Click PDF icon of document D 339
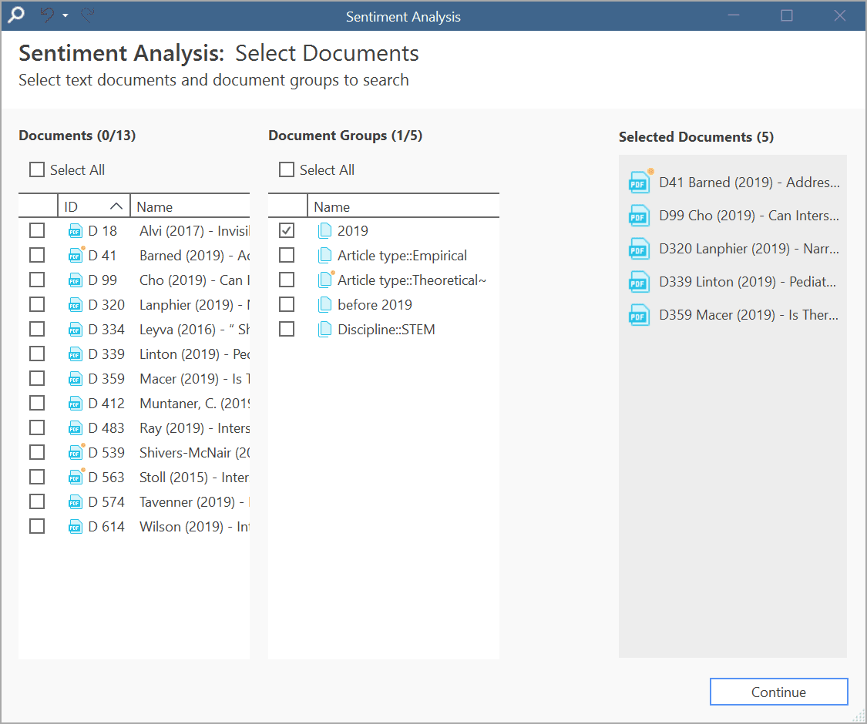This screenshot has height=724, width=867. [76, 354]
